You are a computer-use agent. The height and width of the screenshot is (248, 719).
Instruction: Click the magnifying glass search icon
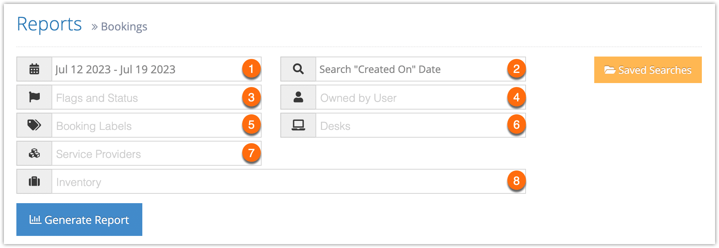click(298, 69)
